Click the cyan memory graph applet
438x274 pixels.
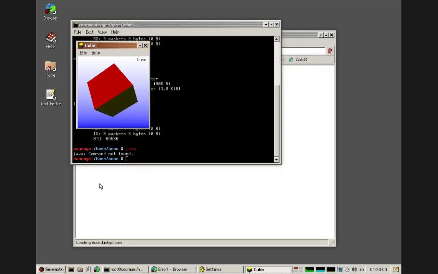pos(320,270)
